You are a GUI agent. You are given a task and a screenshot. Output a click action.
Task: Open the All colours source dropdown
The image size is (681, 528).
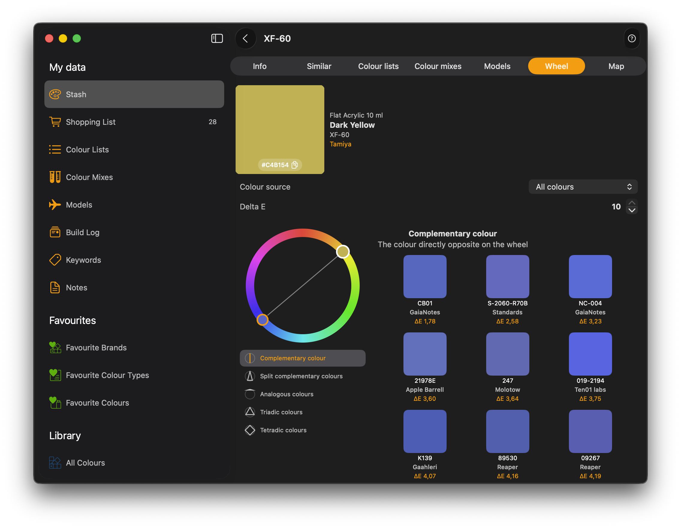click(583, 187)
